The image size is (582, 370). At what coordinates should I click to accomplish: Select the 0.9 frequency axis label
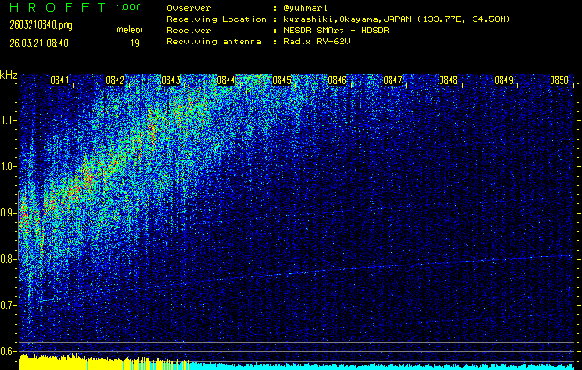click(x=8, y=213)
